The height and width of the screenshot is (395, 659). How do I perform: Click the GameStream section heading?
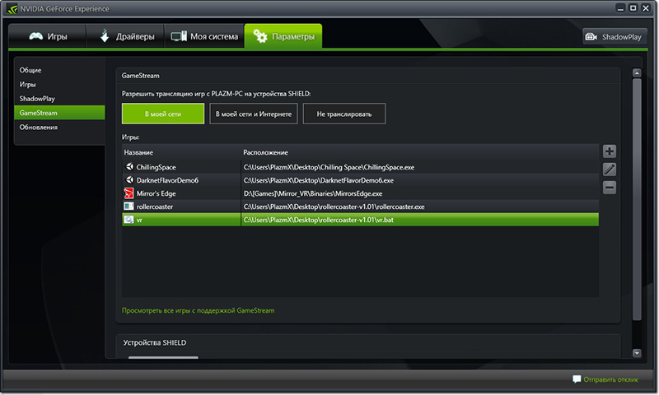pos(140,76)
